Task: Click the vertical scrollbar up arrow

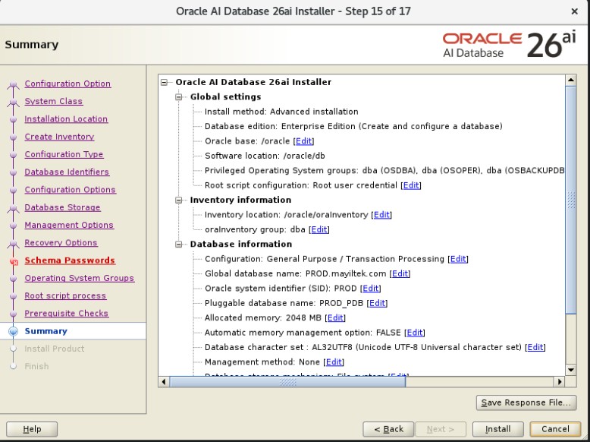Action: click(x=571, y=81)
